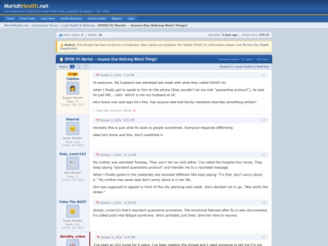The width and height of the screenshot is (328, 246).
Task: Click the warning icon in the notice
Action: click(x=61, y=45)
